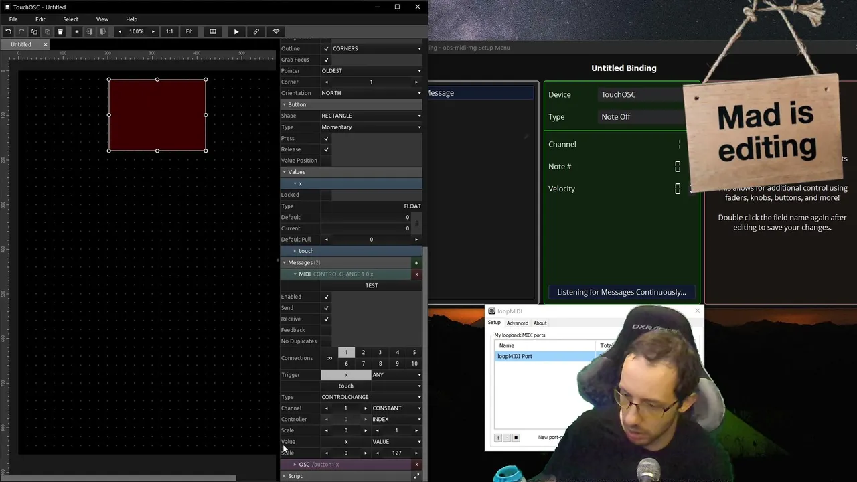Toggle the Outline checkbox
The image size is (857, 482).
(x=326, y=48)
